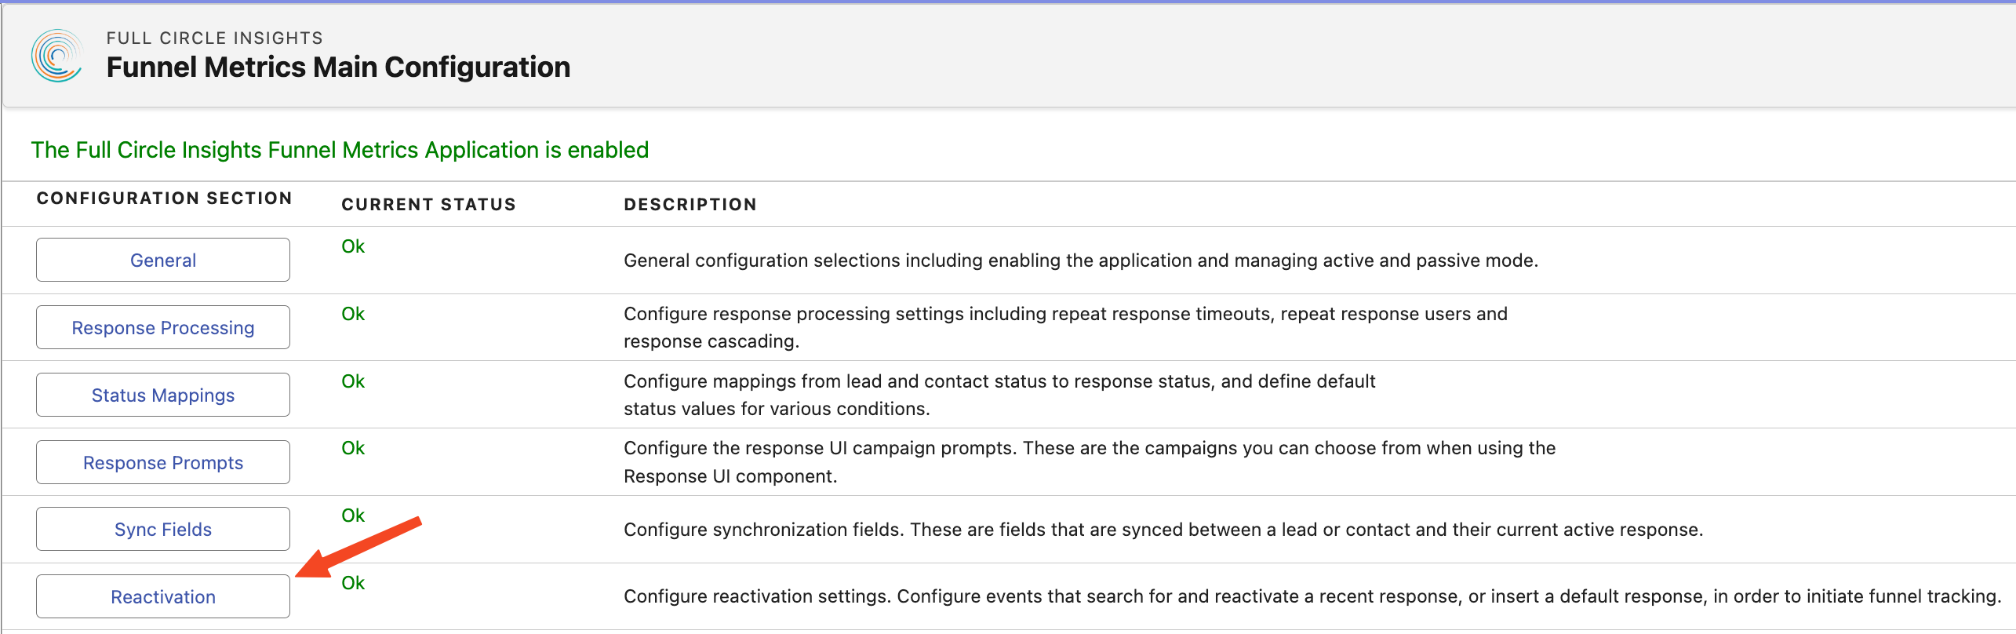The width and height of the screenshot is (2016, 634).
Task: Click the synchronization fields description
Action: coord(1163,530)
